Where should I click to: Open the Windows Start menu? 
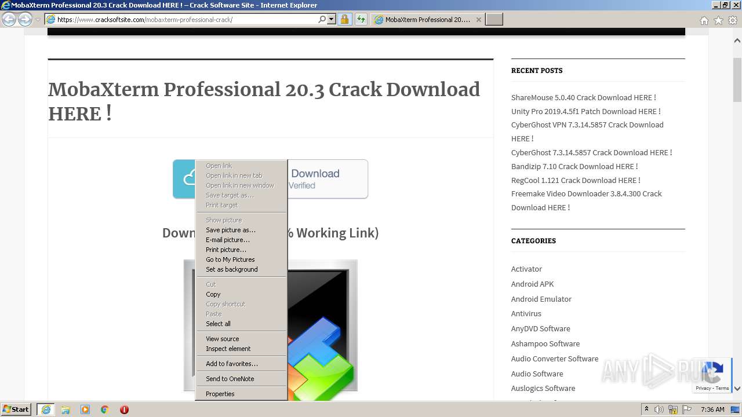(16, 409)
